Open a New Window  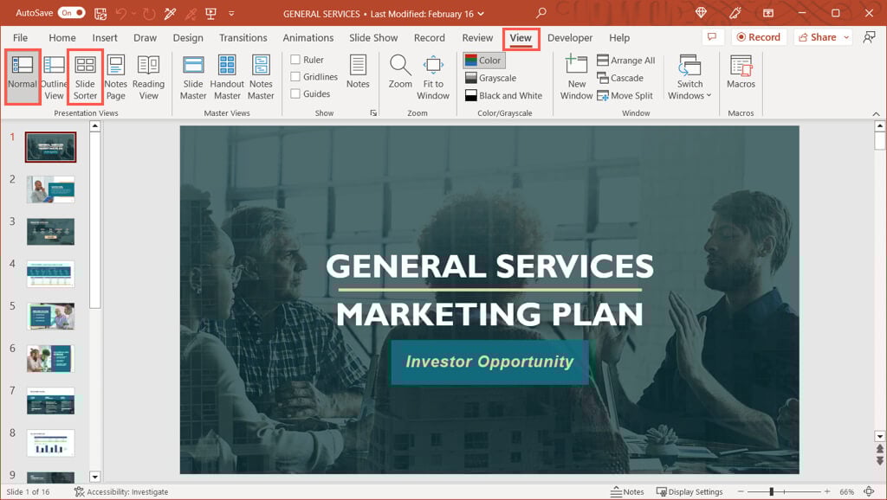(576, 78)
